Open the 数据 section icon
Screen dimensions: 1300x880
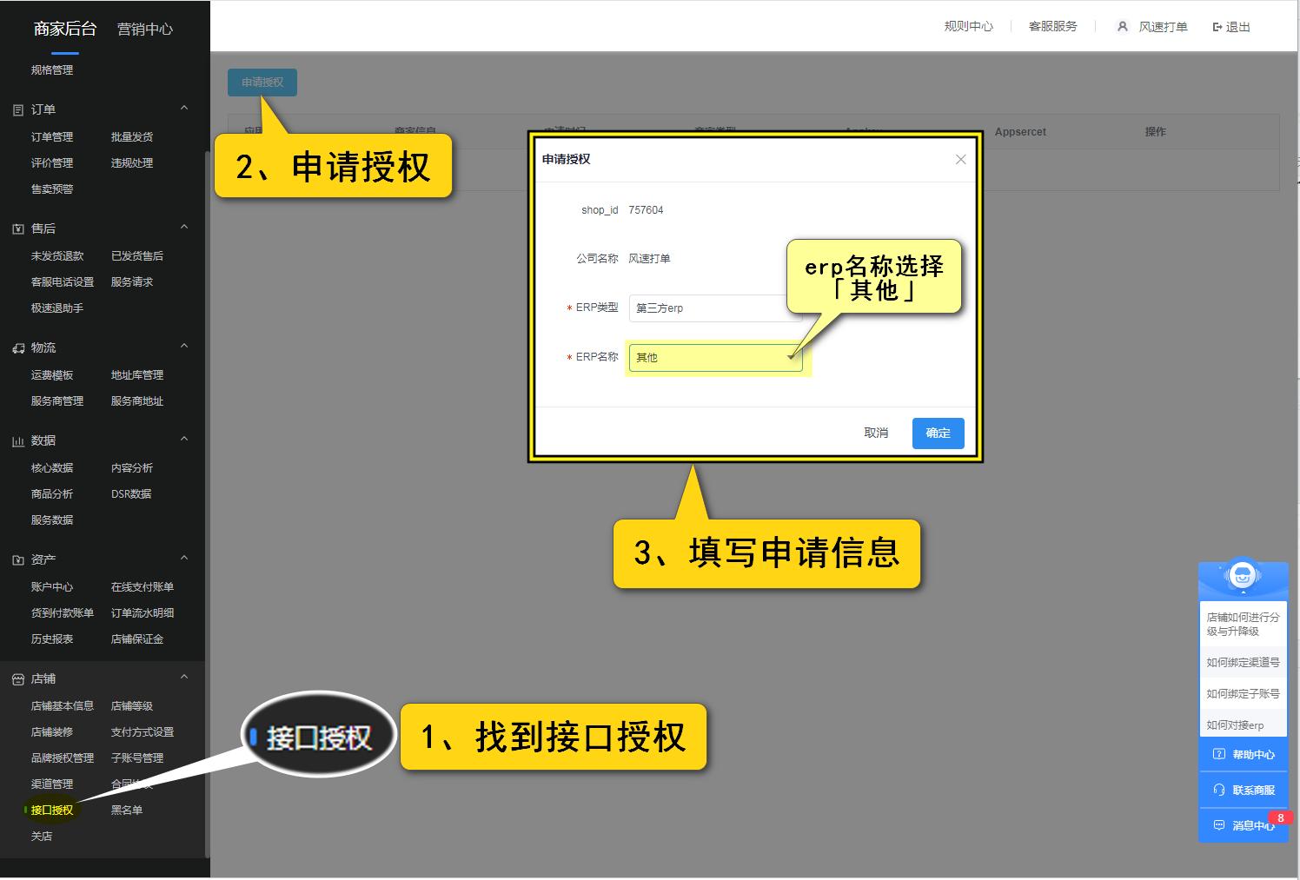(x=17, y=440)
